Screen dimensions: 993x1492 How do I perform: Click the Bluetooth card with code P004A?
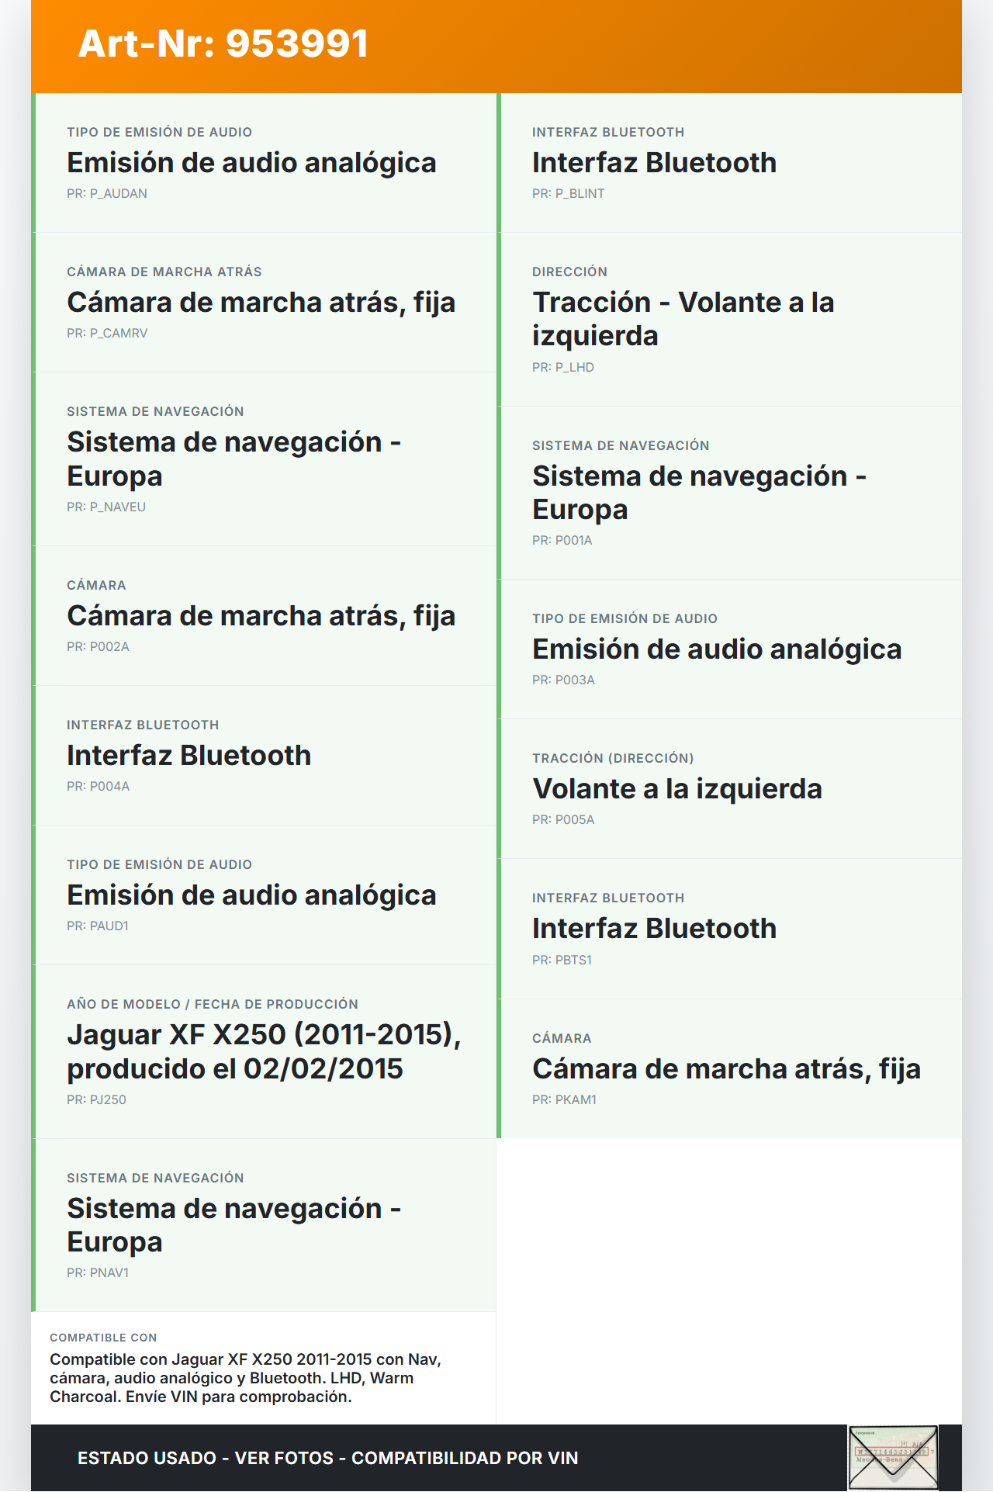[x=264, y=756]
